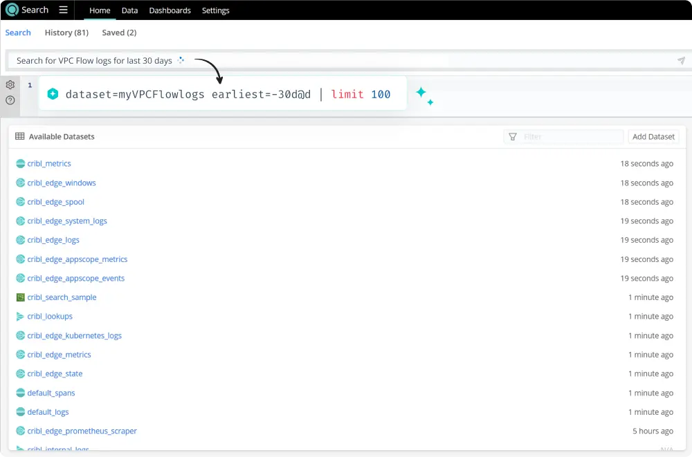This screenshot has width=692, height=457.
Task: Open search settings gear icon
Action: click(x=10, y=84)
